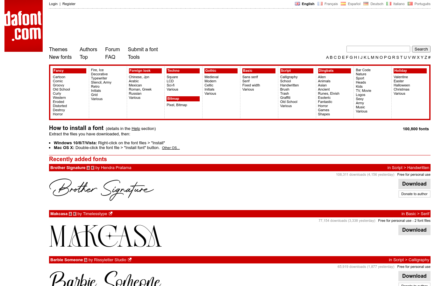435x286 pixels.
Task: Open the Techno category header
Action: point(183,71)
